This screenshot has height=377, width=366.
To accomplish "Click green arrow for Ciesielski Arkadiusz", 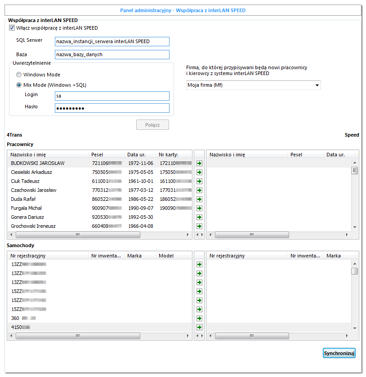I will [199, 173].
